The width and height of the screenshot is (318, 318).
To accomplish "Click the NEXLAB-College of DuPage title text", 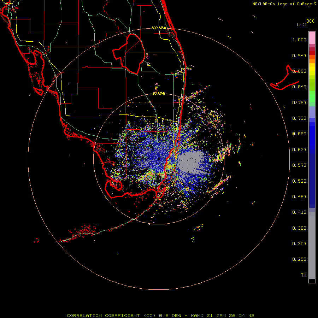I will 282,4.
